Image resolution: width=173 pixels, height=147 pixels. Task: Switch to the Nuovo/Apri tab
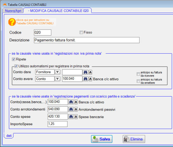(13, 11)
